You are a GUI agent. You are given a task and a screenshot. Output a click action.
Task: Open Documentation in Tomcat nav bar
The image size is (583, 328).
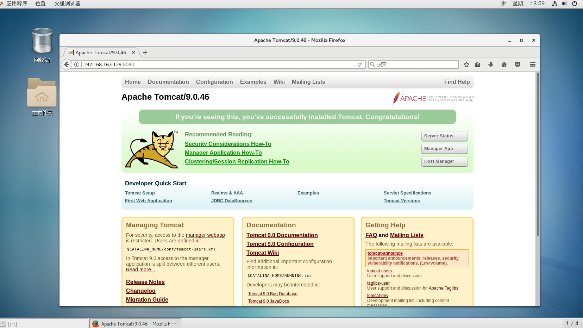coord(168,82)
